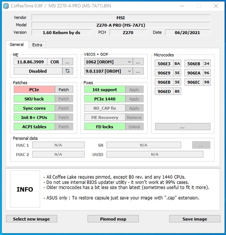Open the GOP 9.0.1107 [OROM] dropdown
Image resolution: width=226 pixels, height=235 pixels.
108,71
